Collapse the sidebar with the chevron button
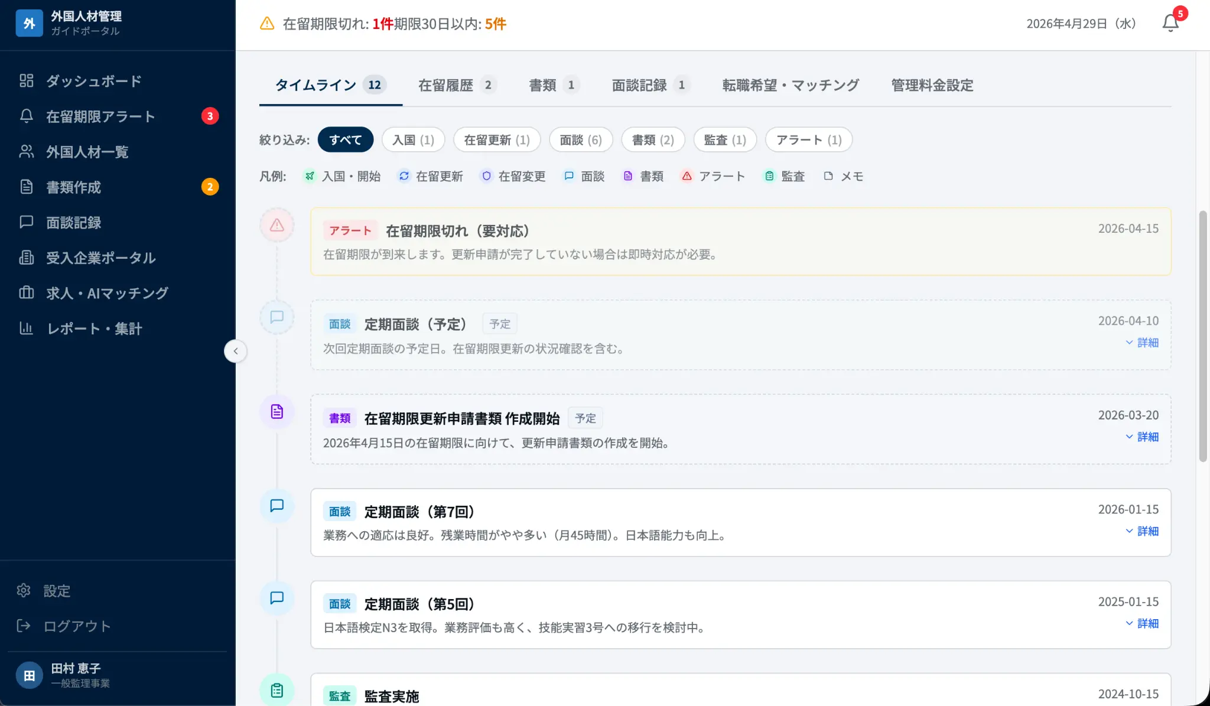This screenshot has width=1210, height=706. click(x=235, y=351)
